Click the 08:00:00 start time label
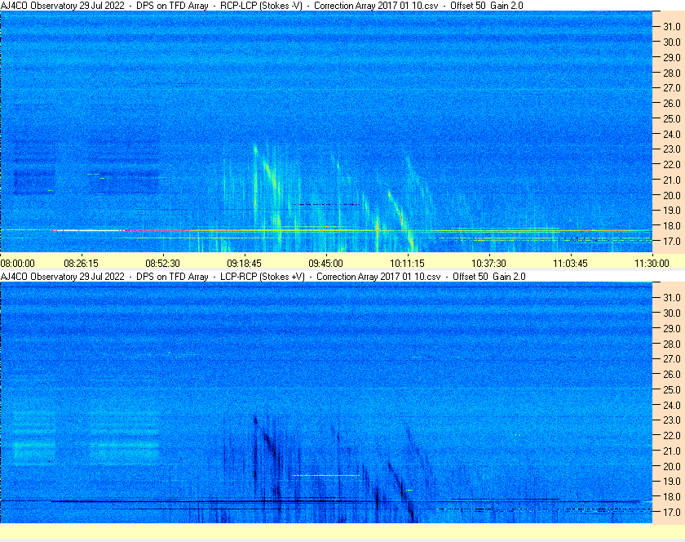 [x=17, y=264]
